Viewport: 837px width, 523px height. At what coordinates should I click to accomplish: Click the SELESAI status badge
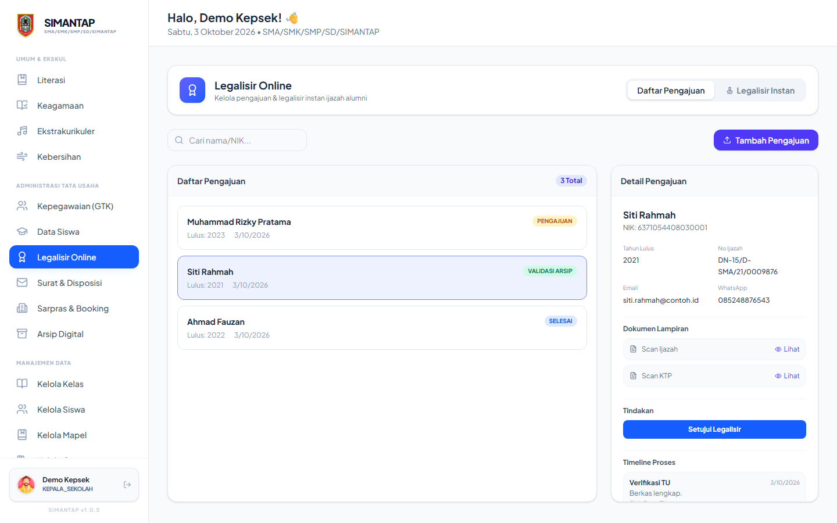coord(561,321)
